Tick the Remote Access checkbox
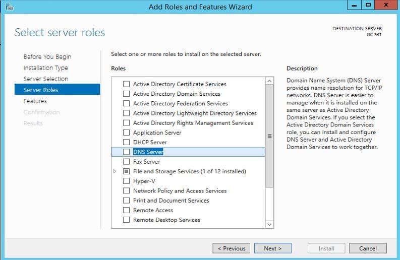The width and height of the screenshot is (400, 260). click(x=126, y=210)
